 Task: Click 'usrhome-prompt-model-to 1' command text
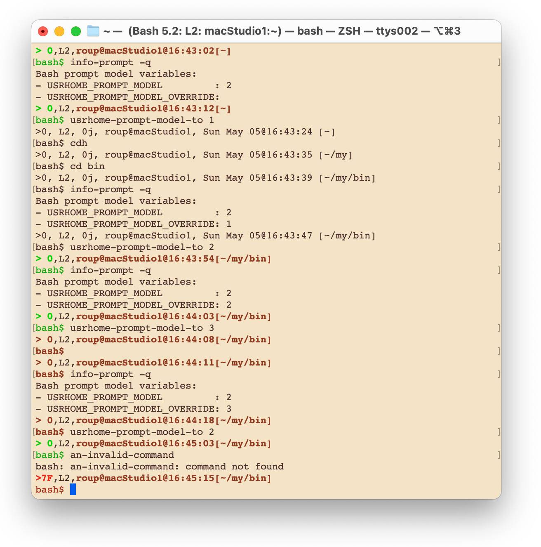coord(142,120)
